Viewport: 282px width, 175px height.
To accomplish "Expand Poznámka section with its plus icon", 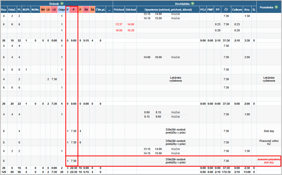I will (x=276, y=7).
